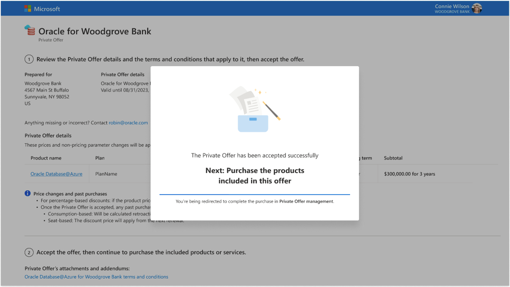The height and width of the screenshot is (287, 510).
Task: Click the document and wand illustration in the dialog
Action: (255, 109)
